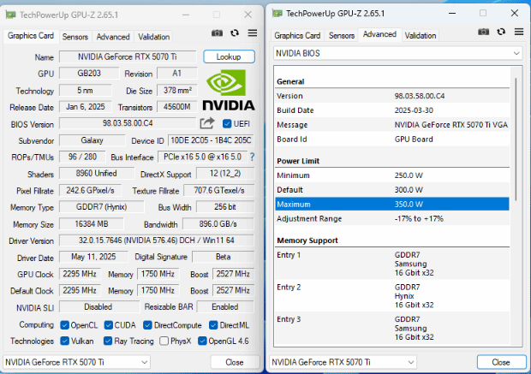Image resolution: width=531 pixels, height=374 pixels.
Task: Select Entry 3 memory support row
Action: pyautogui.click(x=392, y=328)
